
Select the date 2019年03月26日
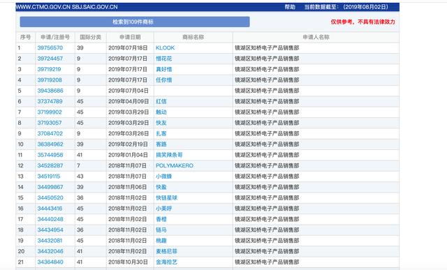click(129, 133)
